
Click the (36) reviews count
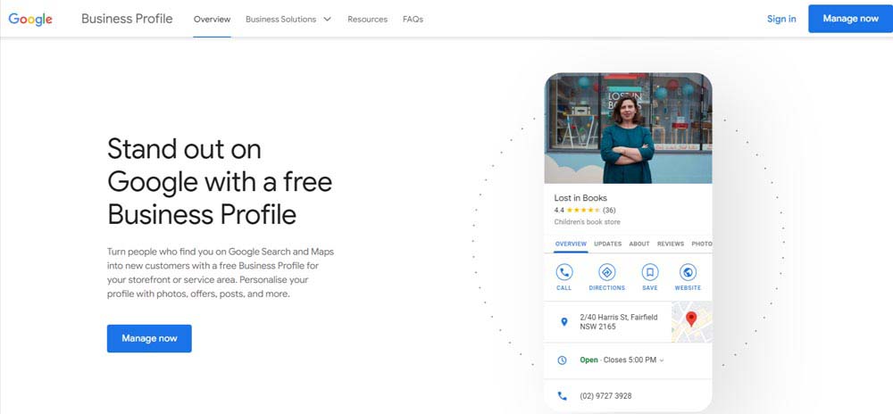pos(609,210)
